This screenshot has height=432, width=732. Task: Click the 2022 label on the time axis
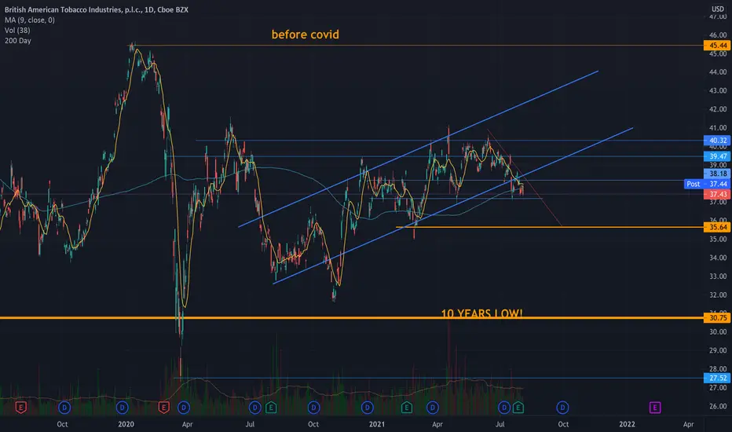(x=627, y=424)
